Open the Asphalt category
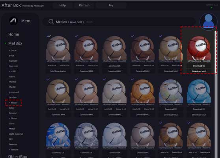The width and height of the screenshot is (220, 158). [x=13, y=61]
